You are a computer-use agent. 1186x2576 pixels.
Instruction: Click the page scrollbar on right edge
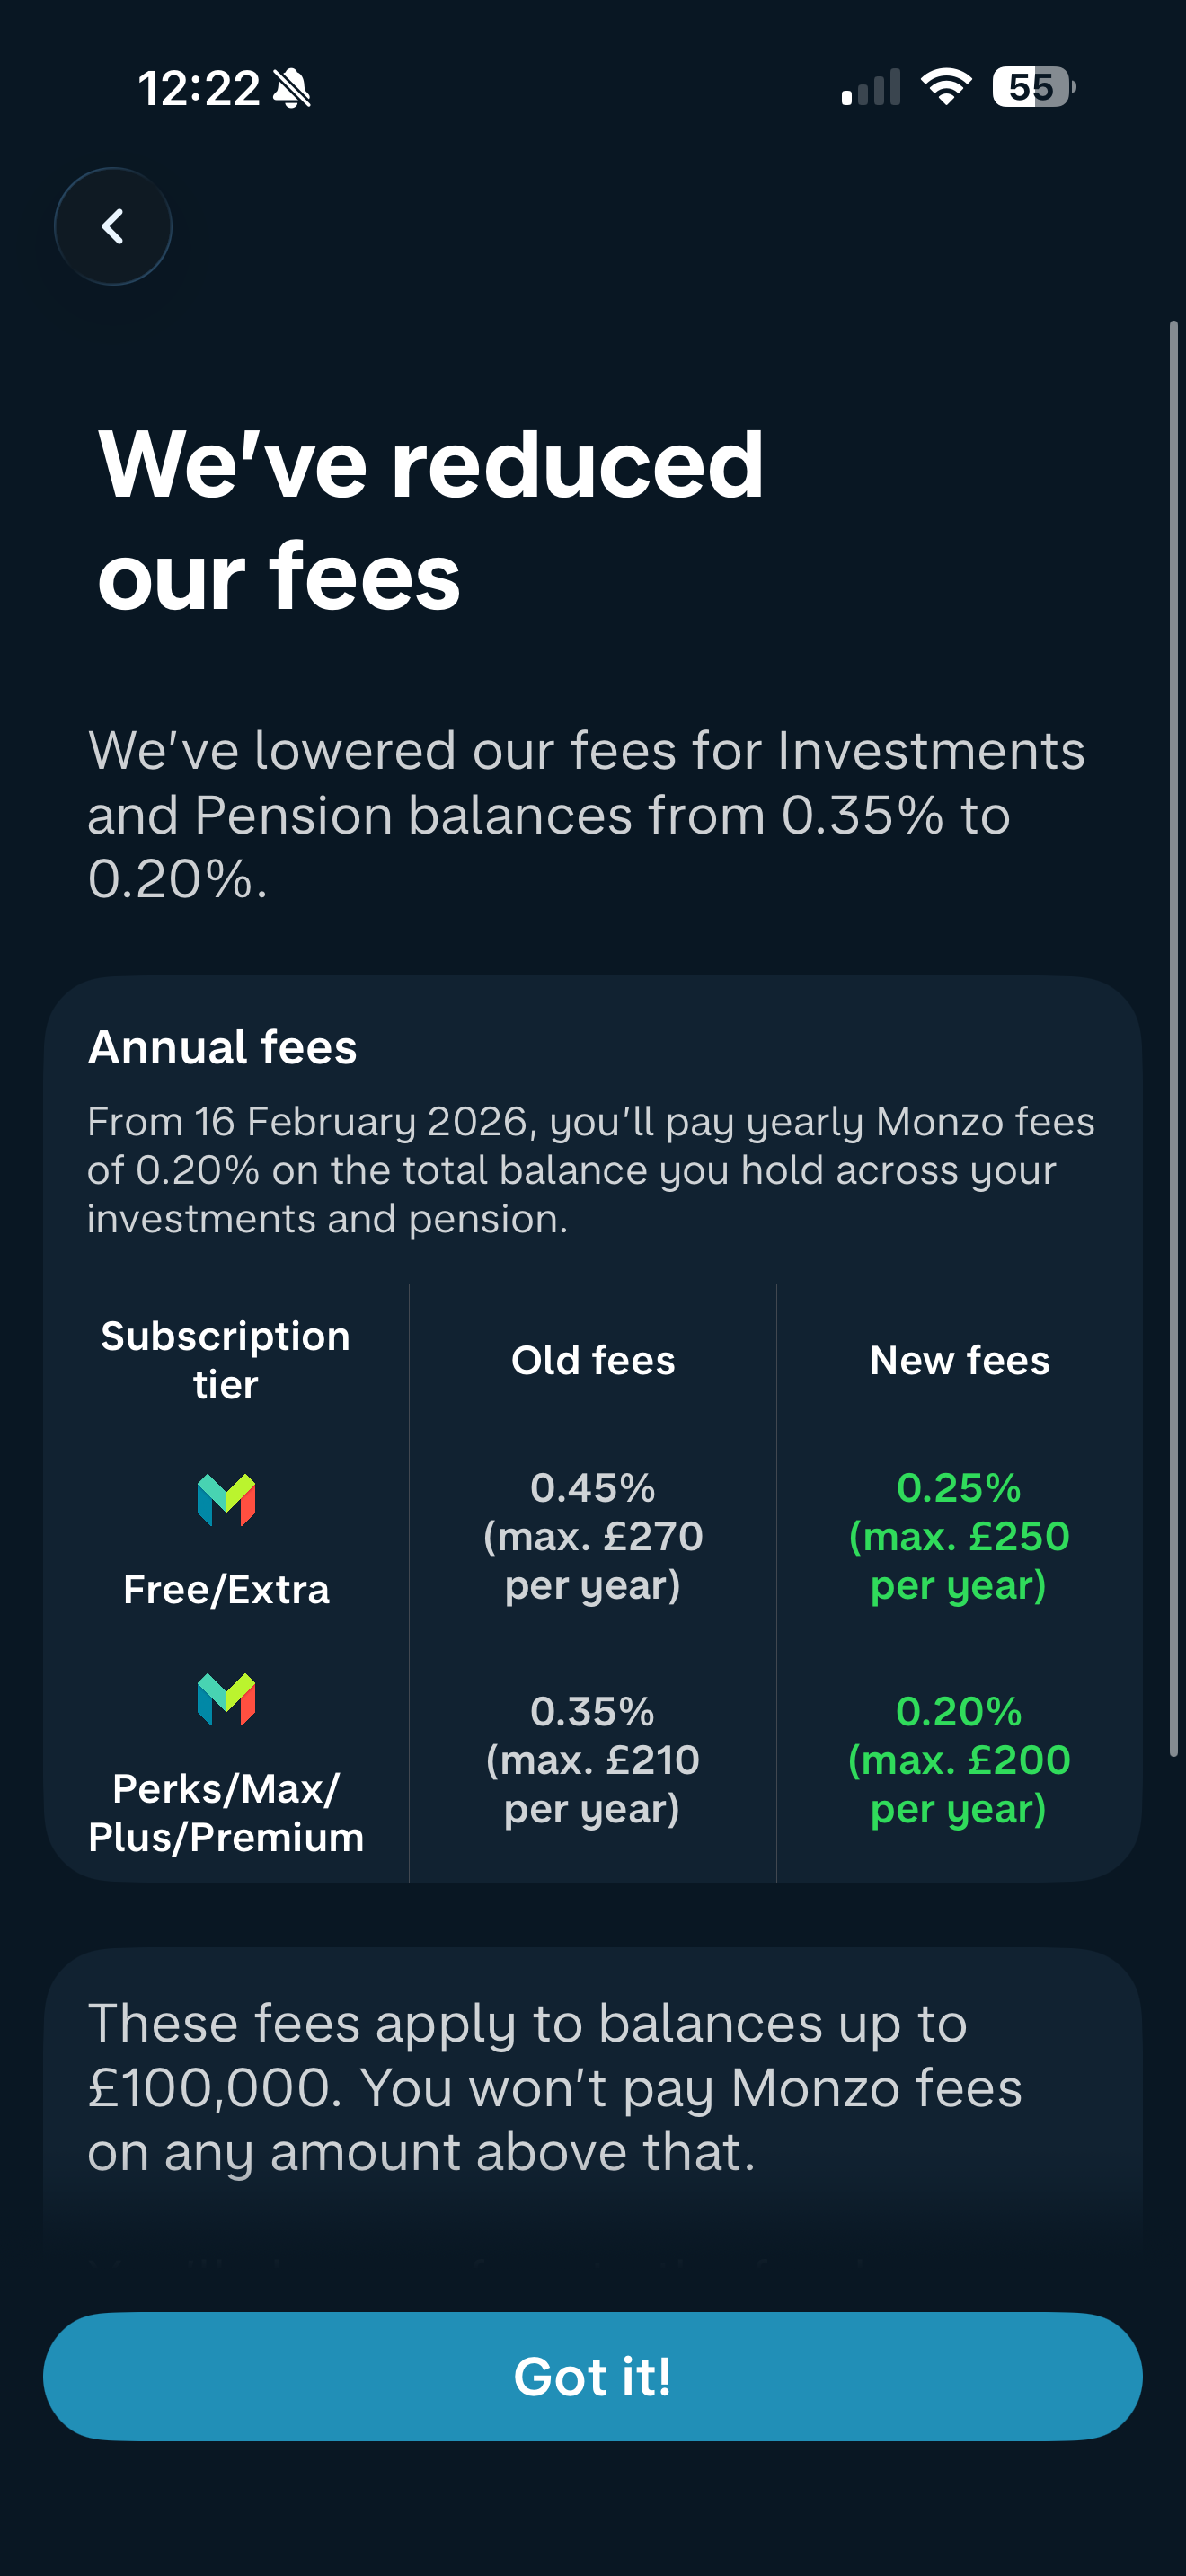coord(1173,1038)
